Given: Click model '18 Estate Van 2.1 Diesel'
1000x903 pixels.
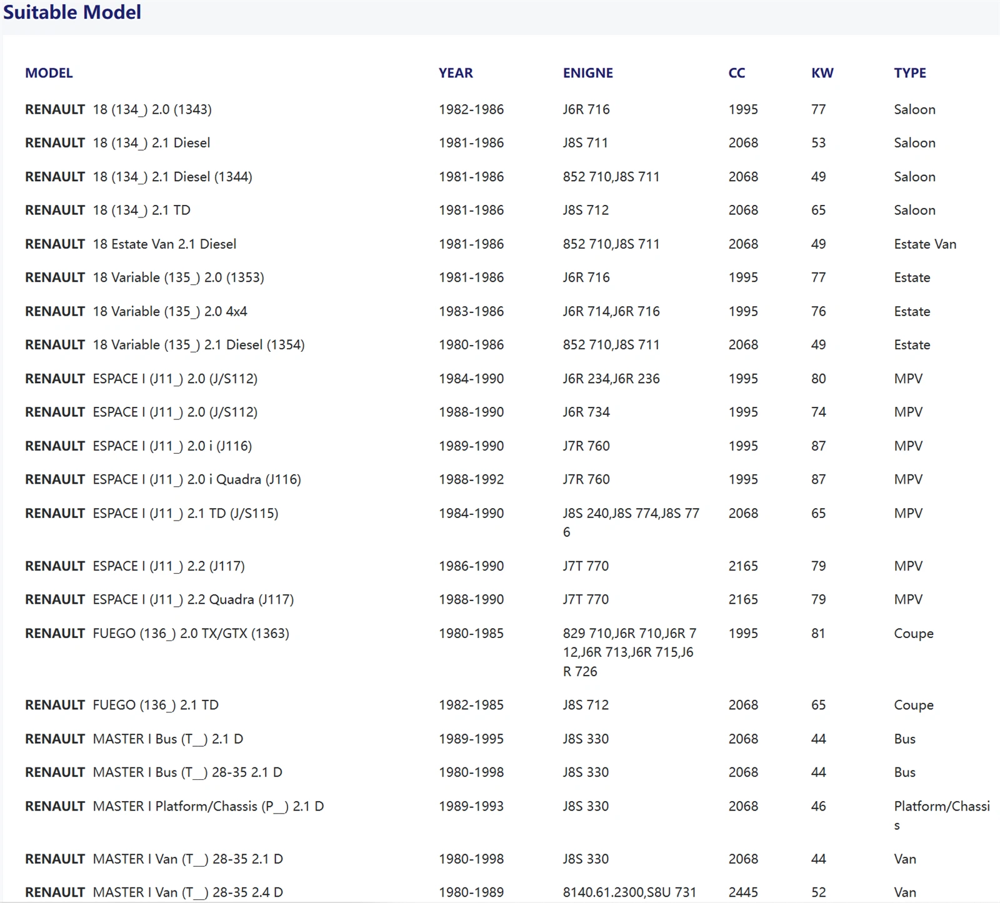Looking at the screenshot, I should 164,244.
